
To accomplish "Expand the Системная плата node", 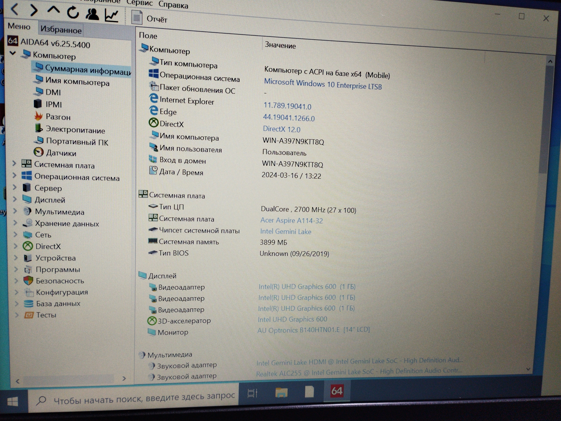I will click(x=14, y=163).
